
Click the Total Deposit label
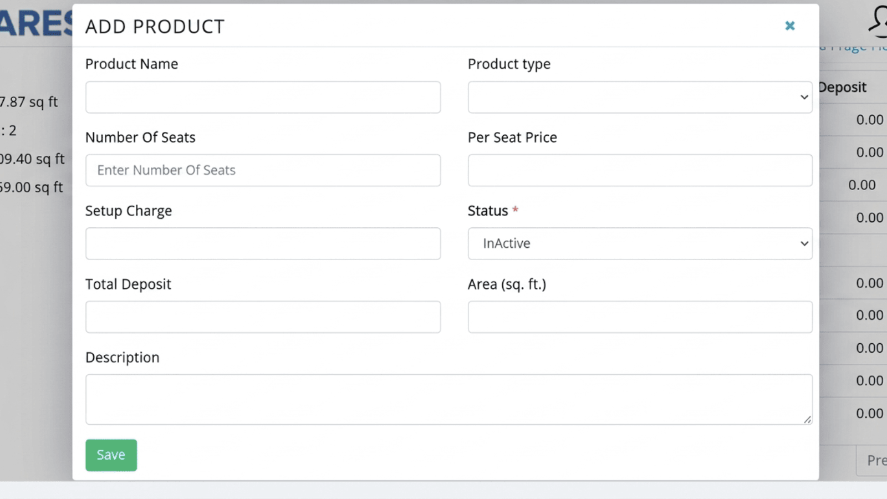click(x=128, y=284)
